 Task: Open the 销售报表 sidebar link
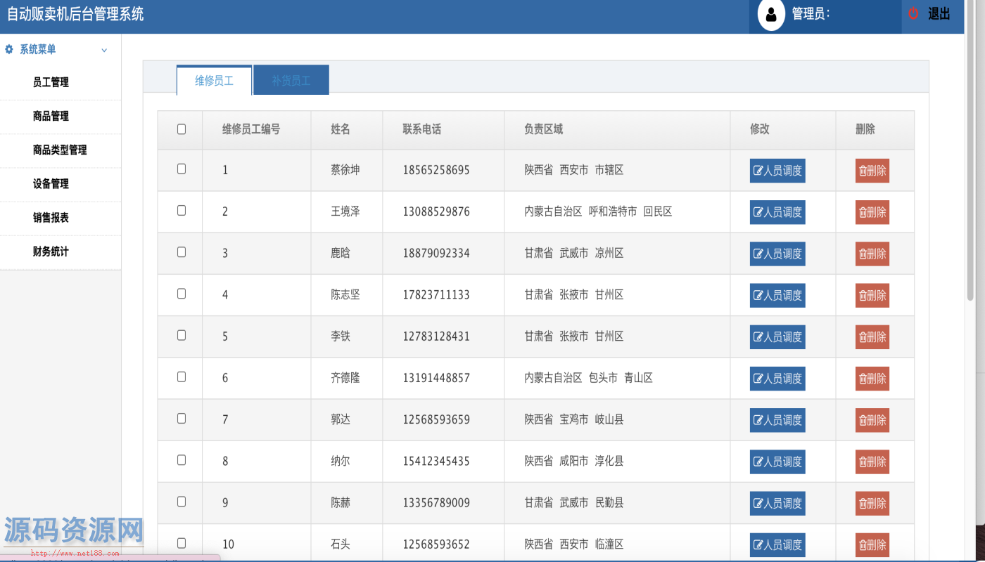pyautogui.click(x=51, y=218)
